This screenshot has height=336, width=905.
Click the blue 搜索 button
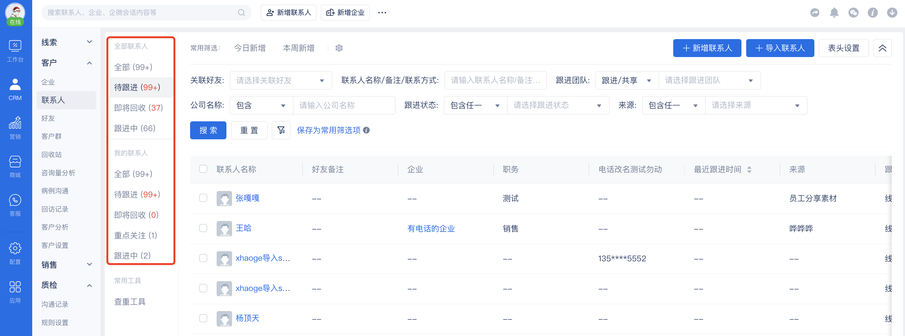pyautogui.click(x=208, y=130)
